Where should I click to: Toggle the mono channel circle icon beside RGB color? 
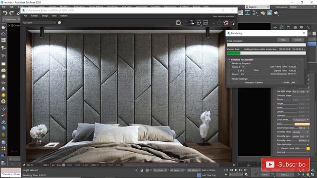(x=59, y=23)
